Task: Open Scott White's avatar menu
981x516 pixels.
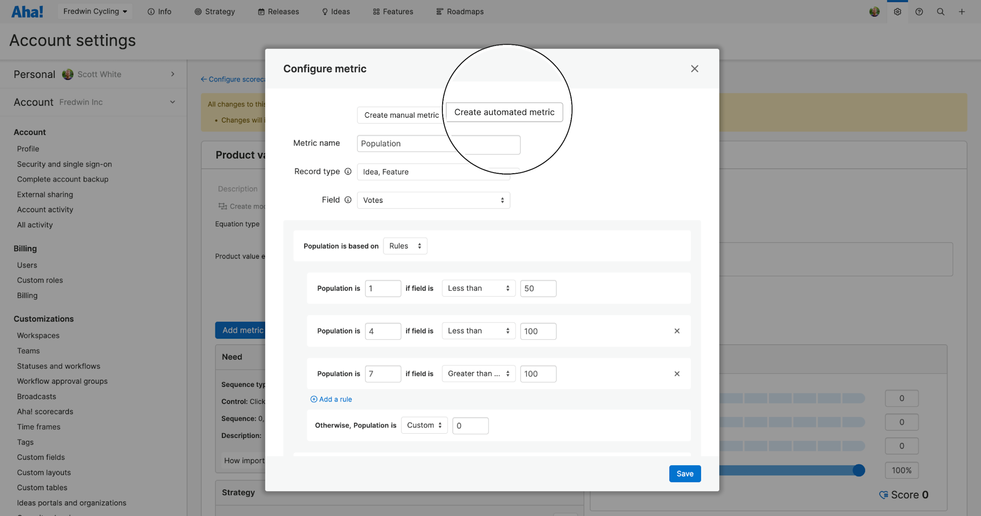Action: pyautogui.click(x=875, y=11)
